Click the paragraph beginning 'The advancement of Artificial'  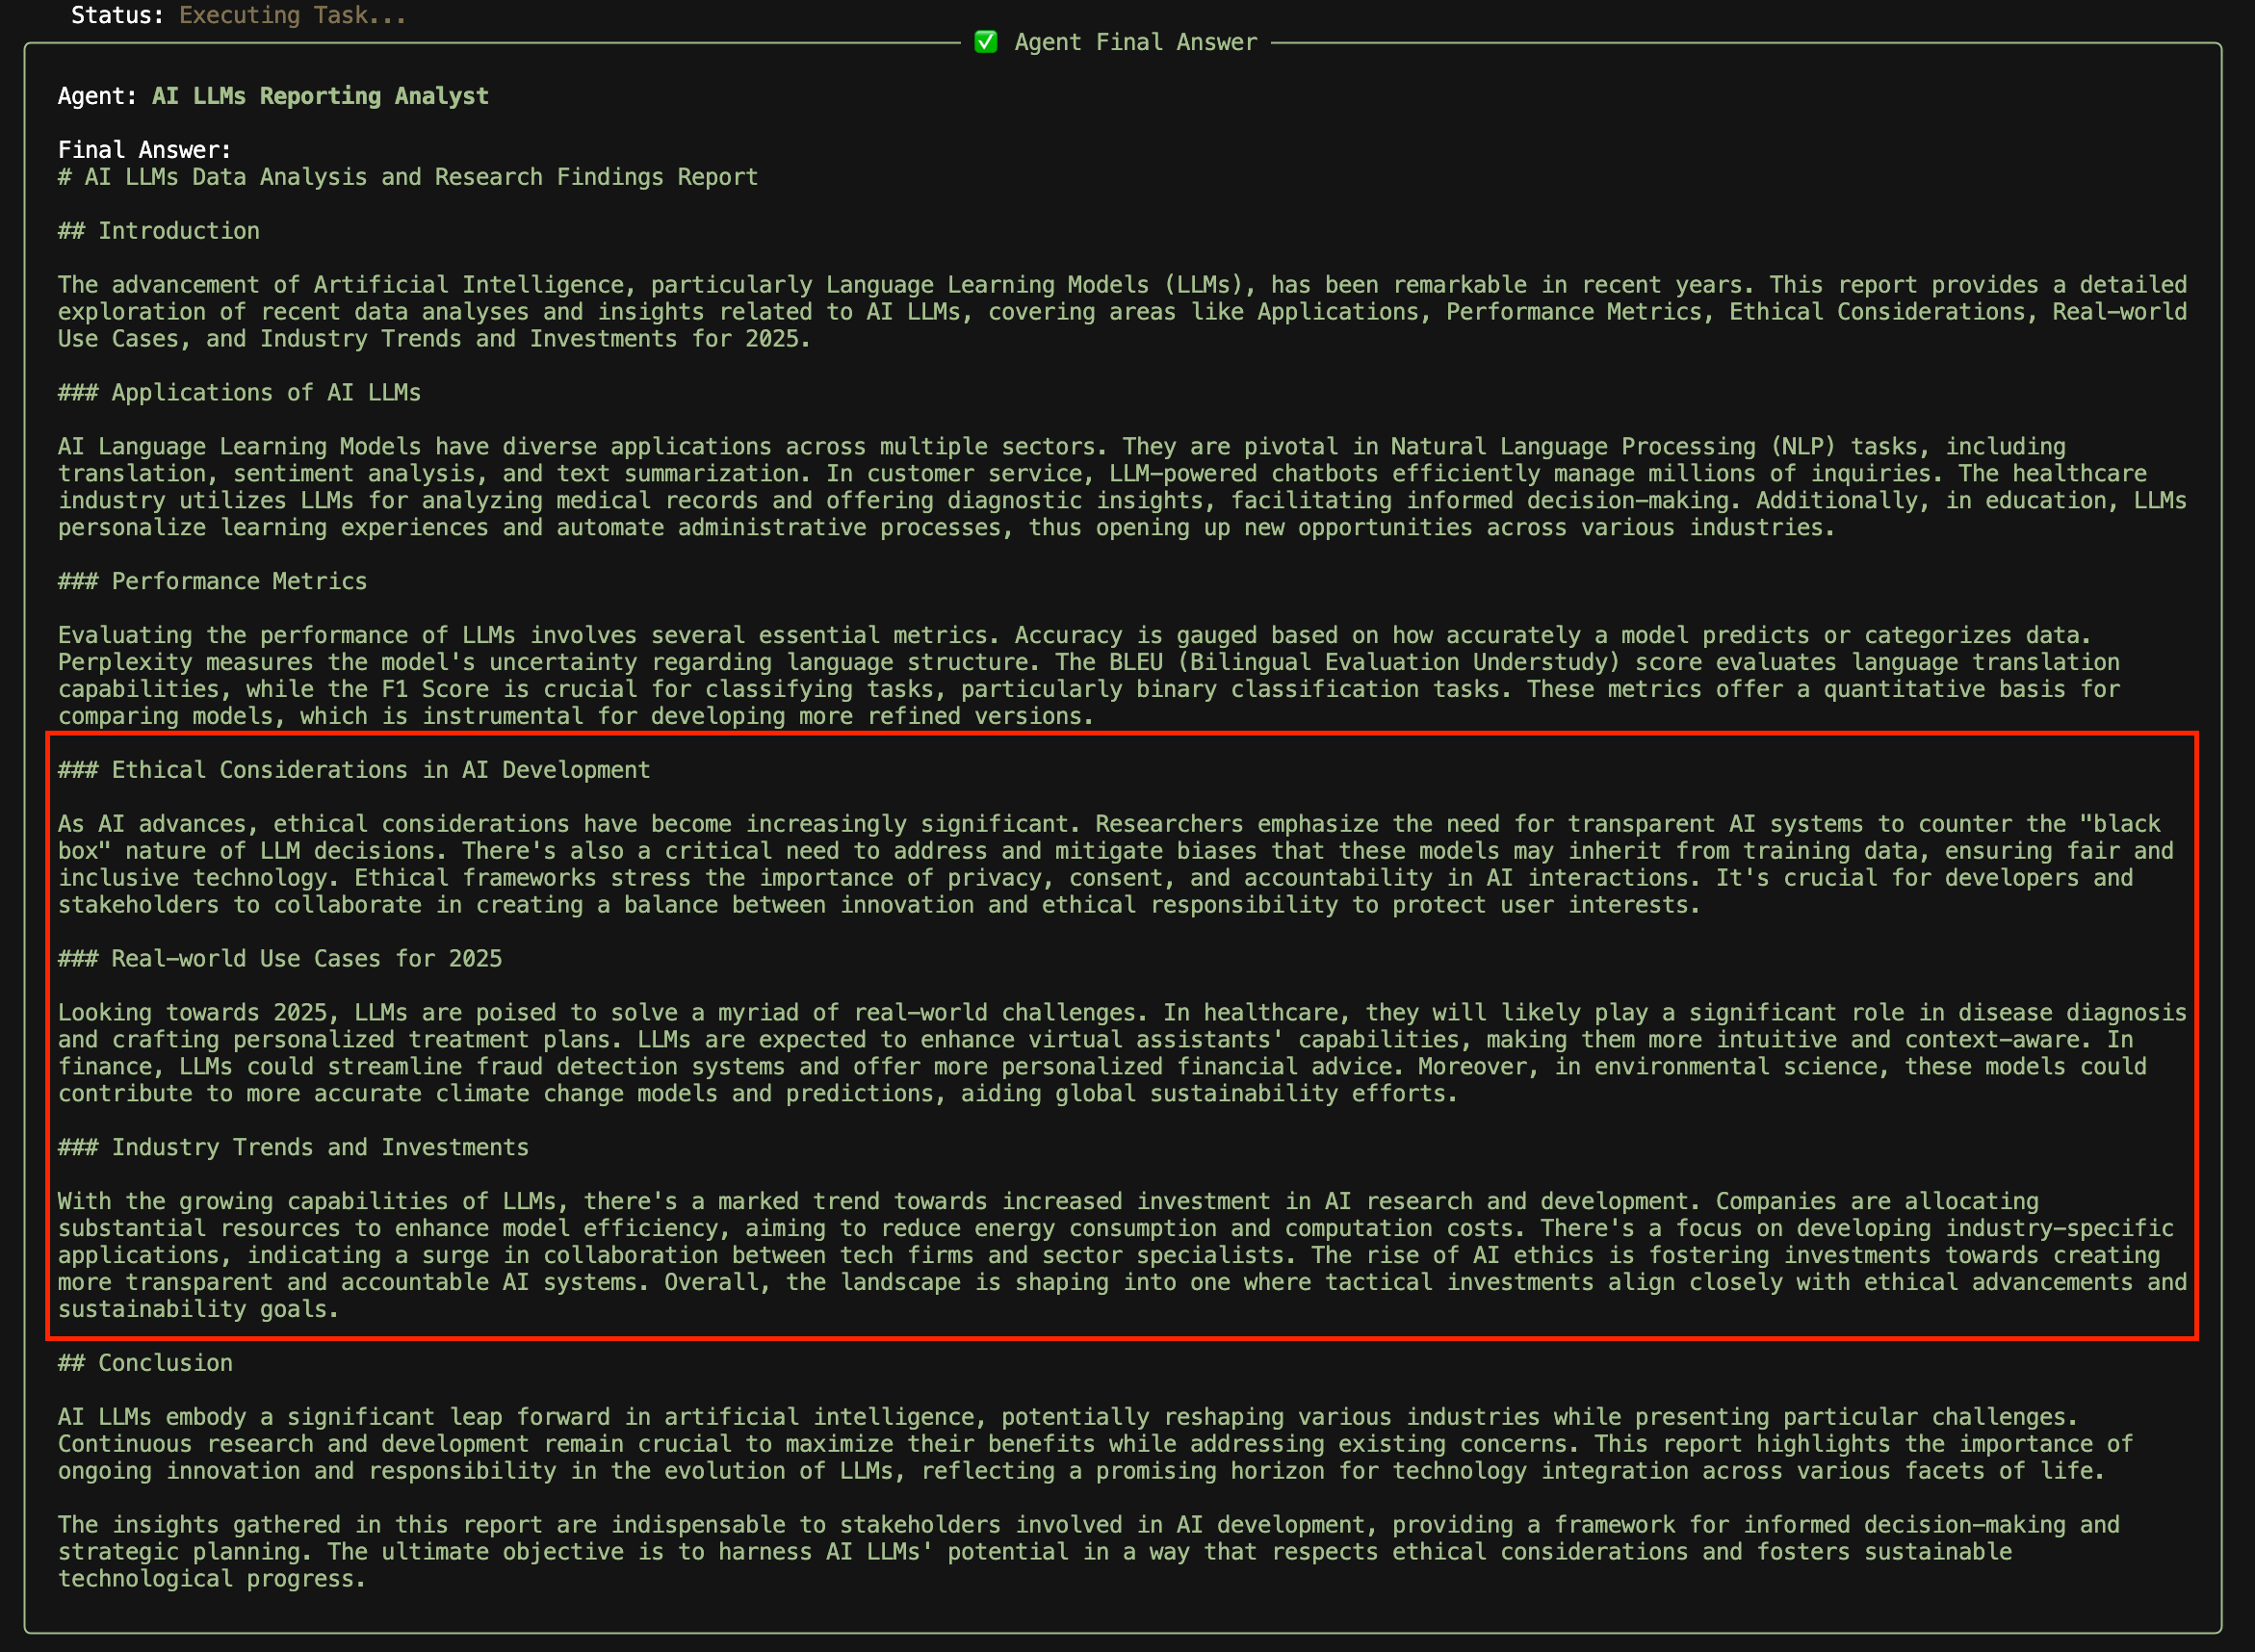[1120, 312]
